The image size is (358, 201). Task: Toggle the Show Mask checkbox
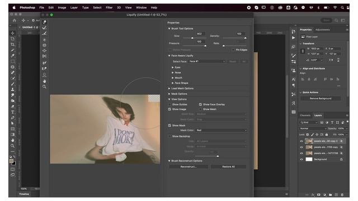(x=169, y=125)
